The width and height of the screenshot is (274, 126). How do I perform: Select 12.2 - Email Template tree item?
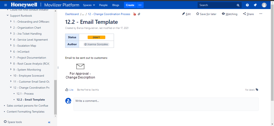[30, 99]
